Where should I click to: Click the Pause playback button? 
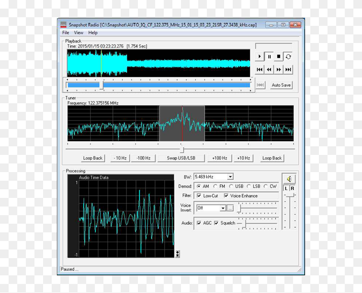(x=269, y=56)
